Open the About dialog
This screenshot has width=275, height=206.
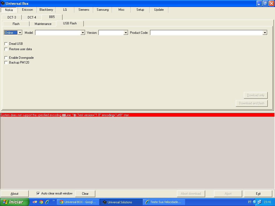click(15, 194)
